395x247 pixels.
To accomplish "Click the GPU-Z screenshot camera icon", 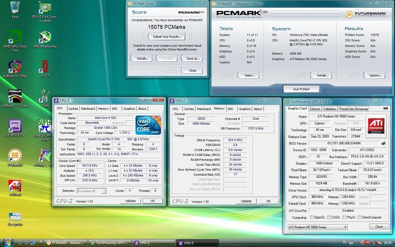I will [x=385, y=108].
